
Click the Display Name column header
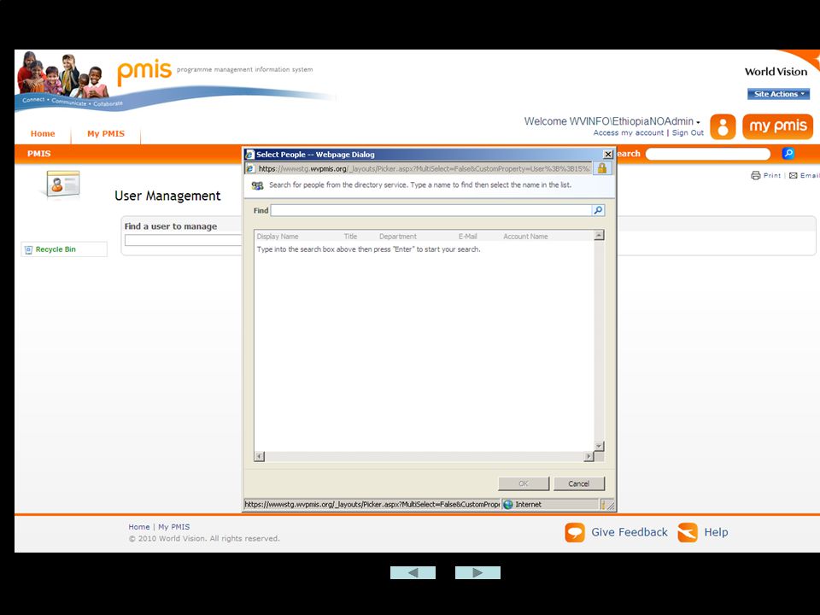pos(277,237)
